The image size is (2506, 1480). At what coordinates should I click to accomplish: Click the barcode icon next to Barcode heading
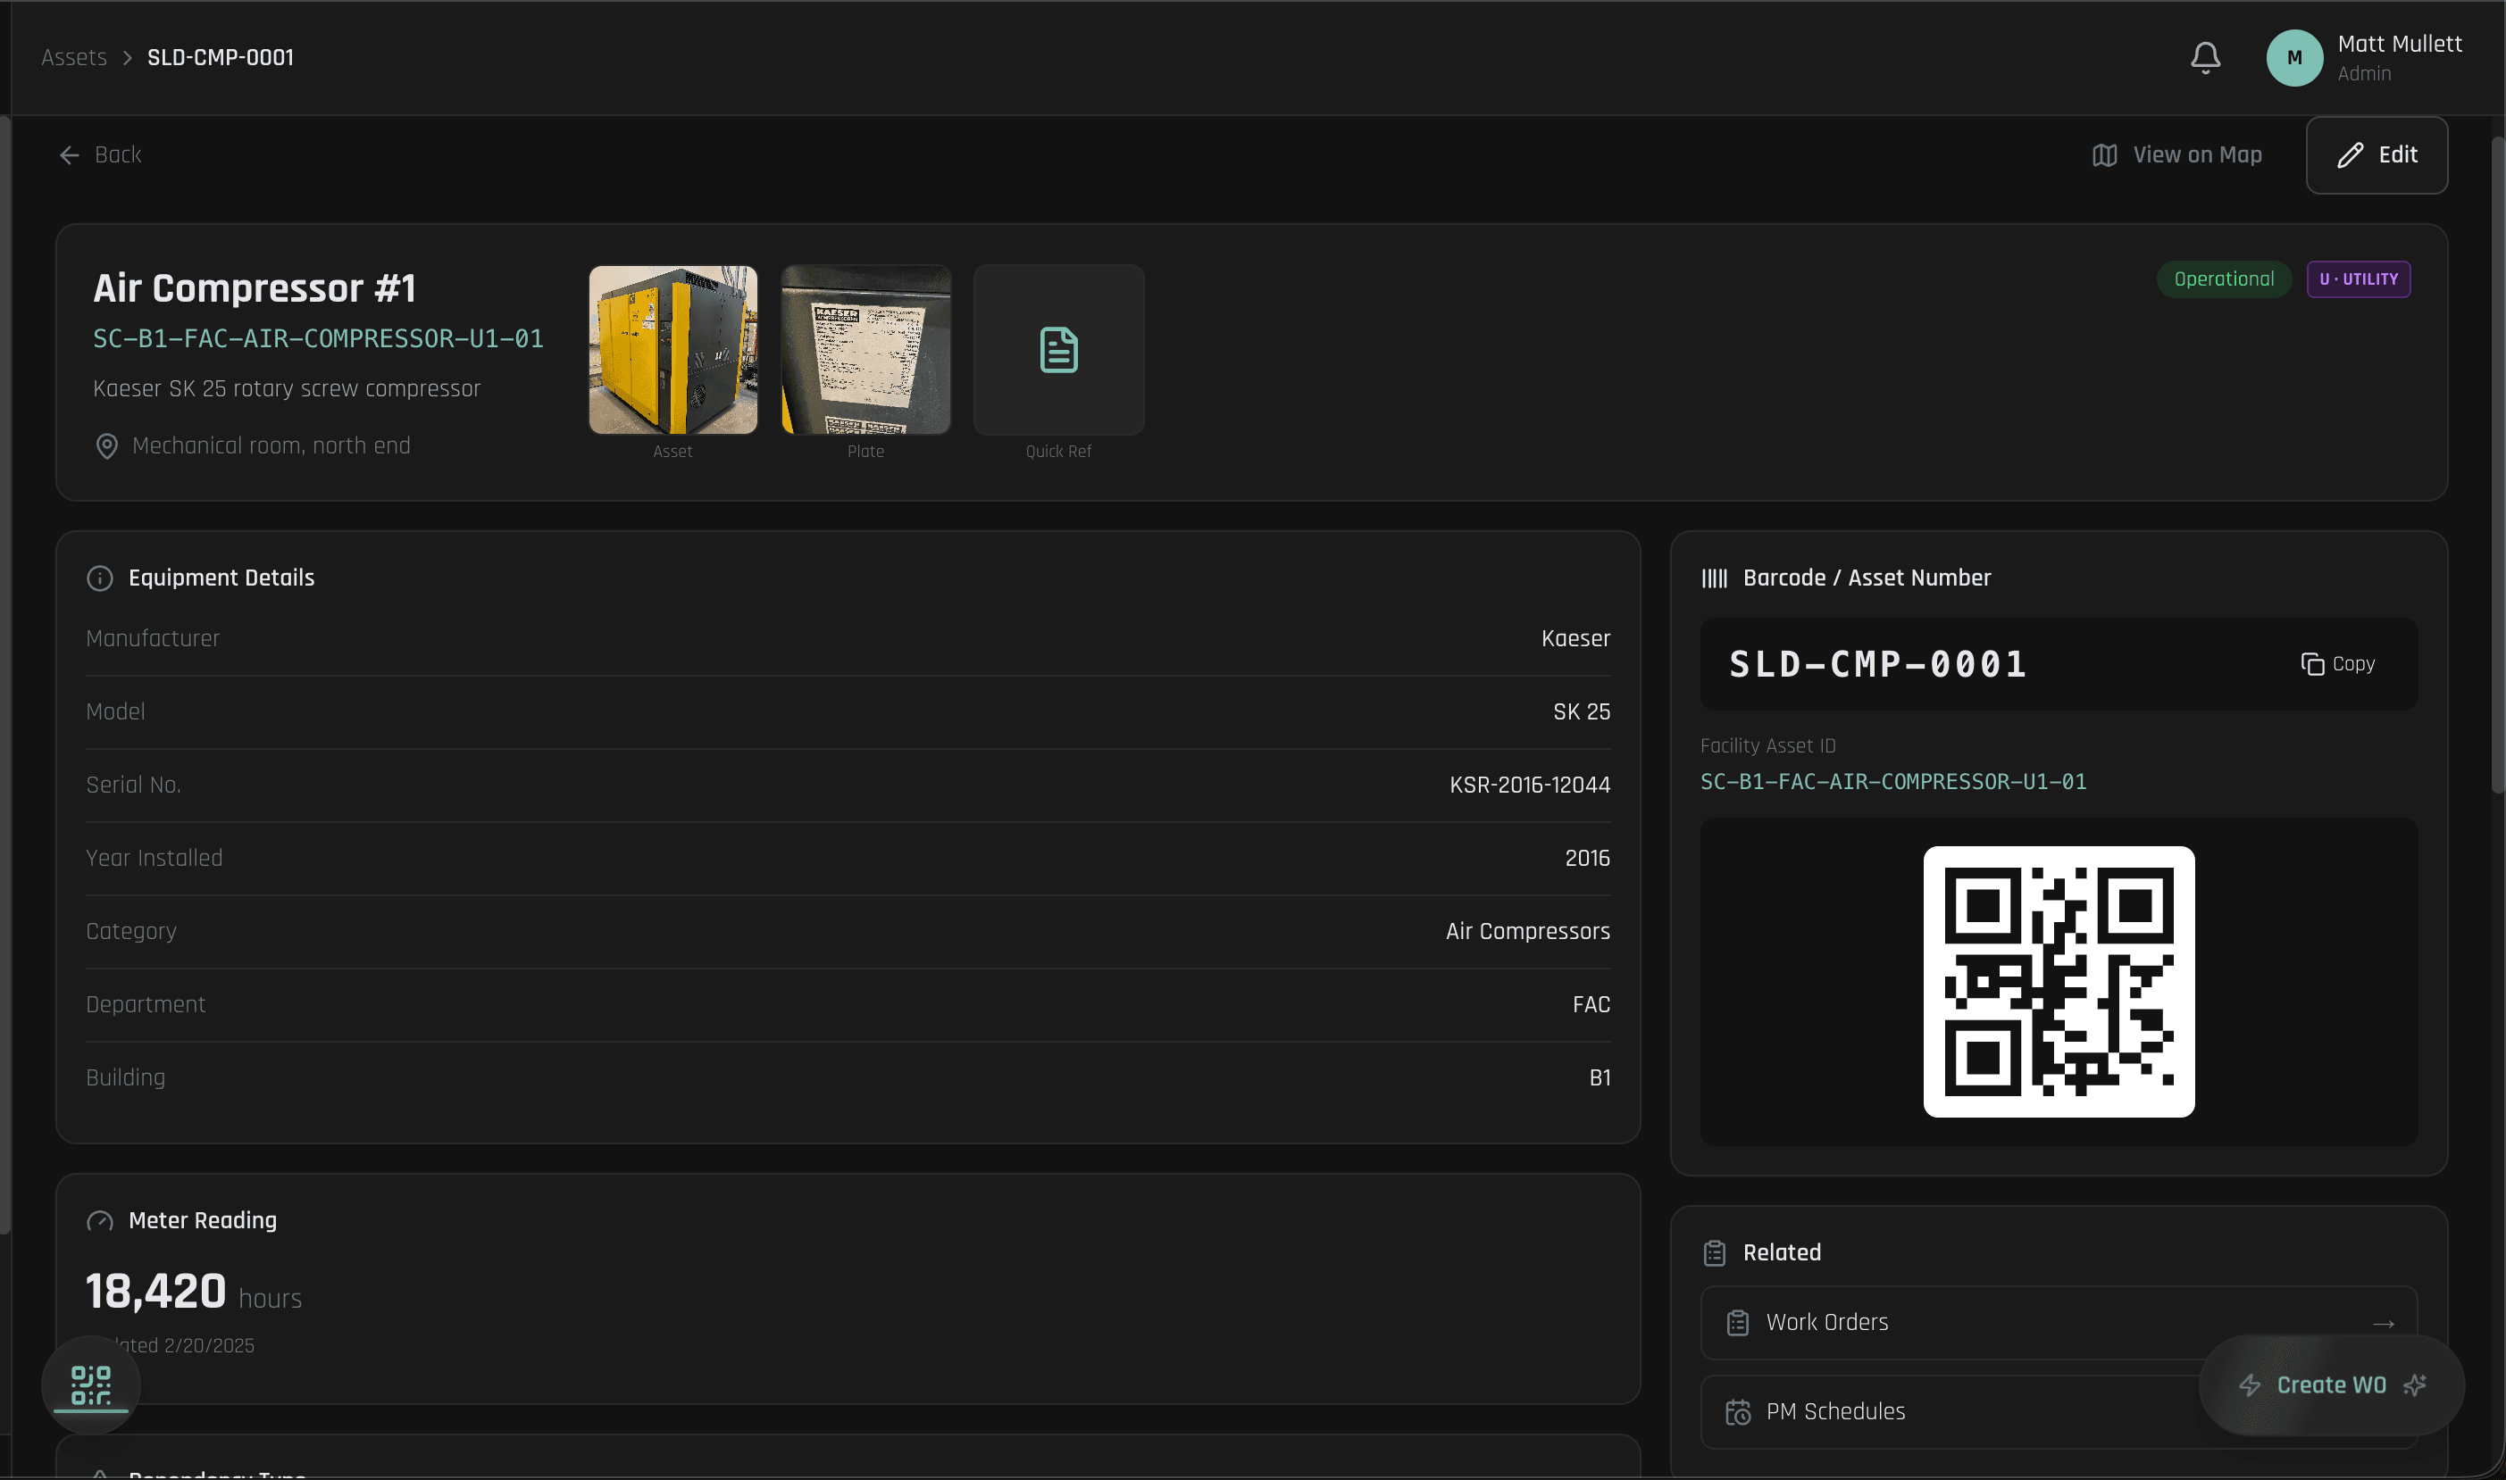[1714, 578]
